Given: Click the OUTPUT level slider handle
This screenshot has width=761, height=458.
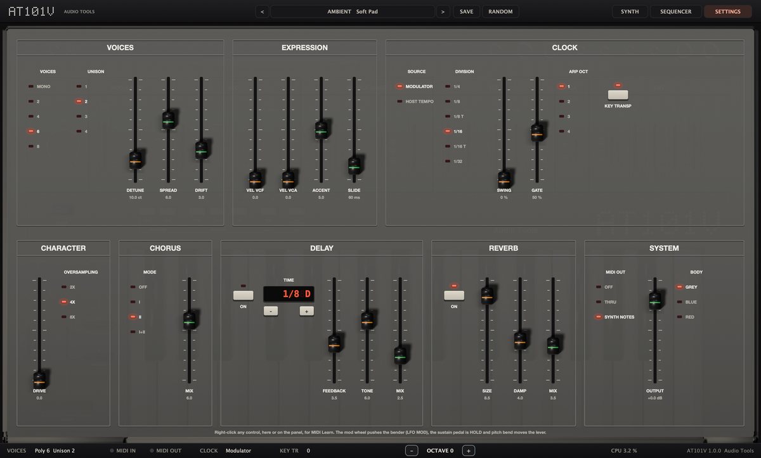Looking at the screenshot, I should tap(655, 300).
